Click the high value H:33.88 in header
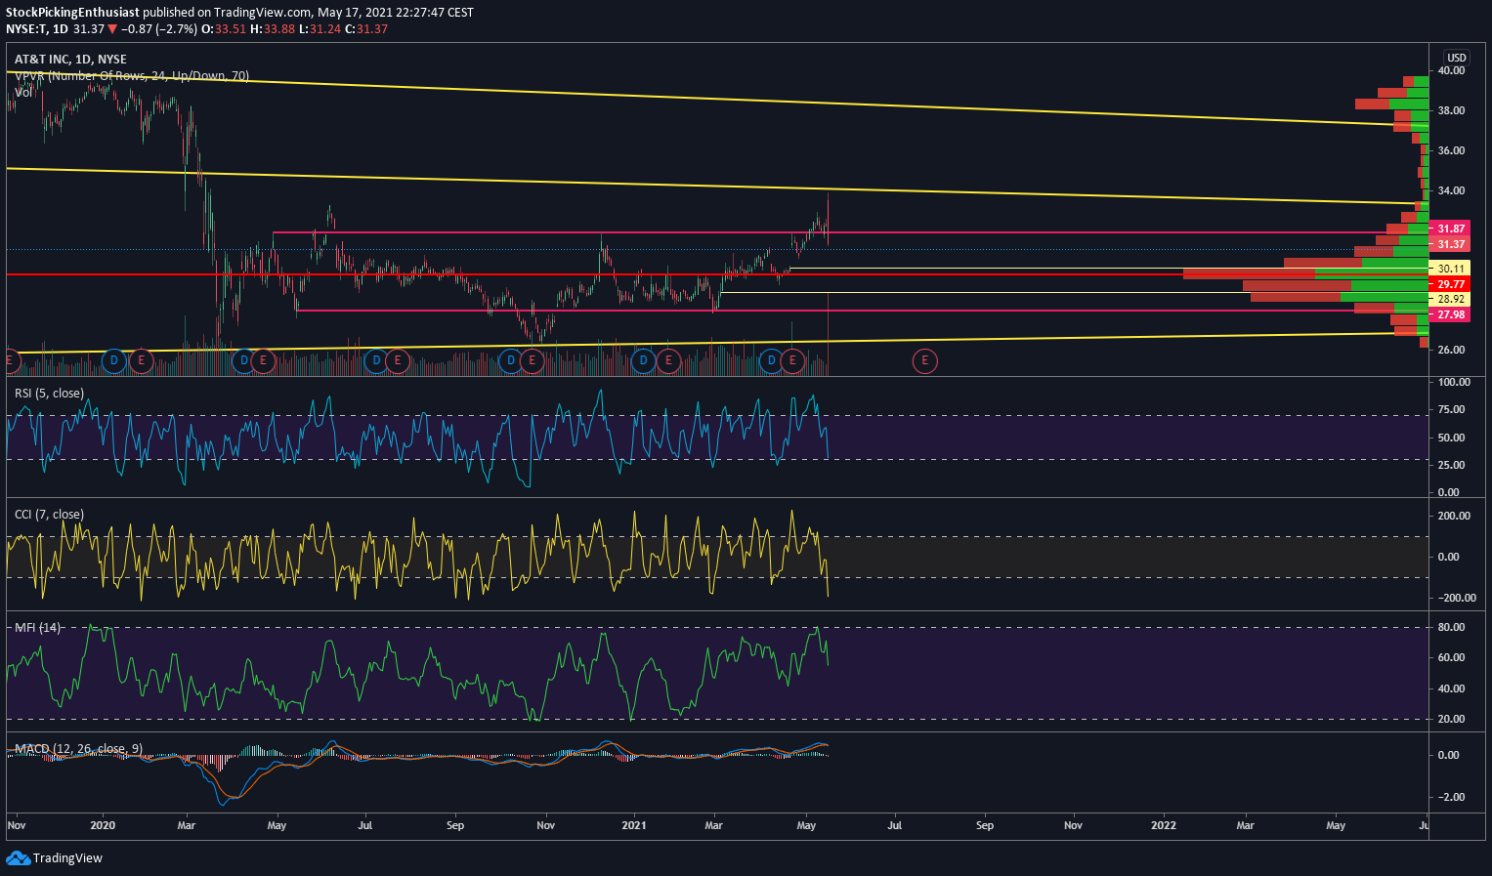 [x=273, y=29]
